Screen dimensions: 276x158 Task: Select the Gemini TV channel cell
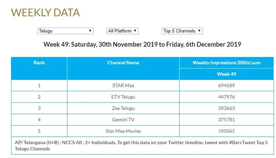pos(123,120)
